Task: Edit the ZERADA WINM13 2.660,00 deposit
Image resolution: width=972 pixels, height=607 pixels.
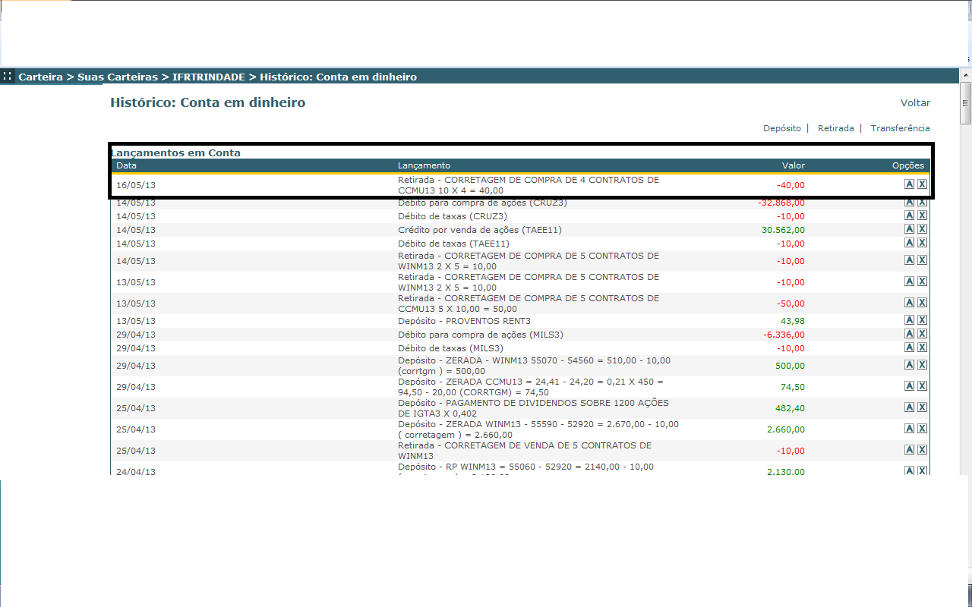Action: click(909, 429)
